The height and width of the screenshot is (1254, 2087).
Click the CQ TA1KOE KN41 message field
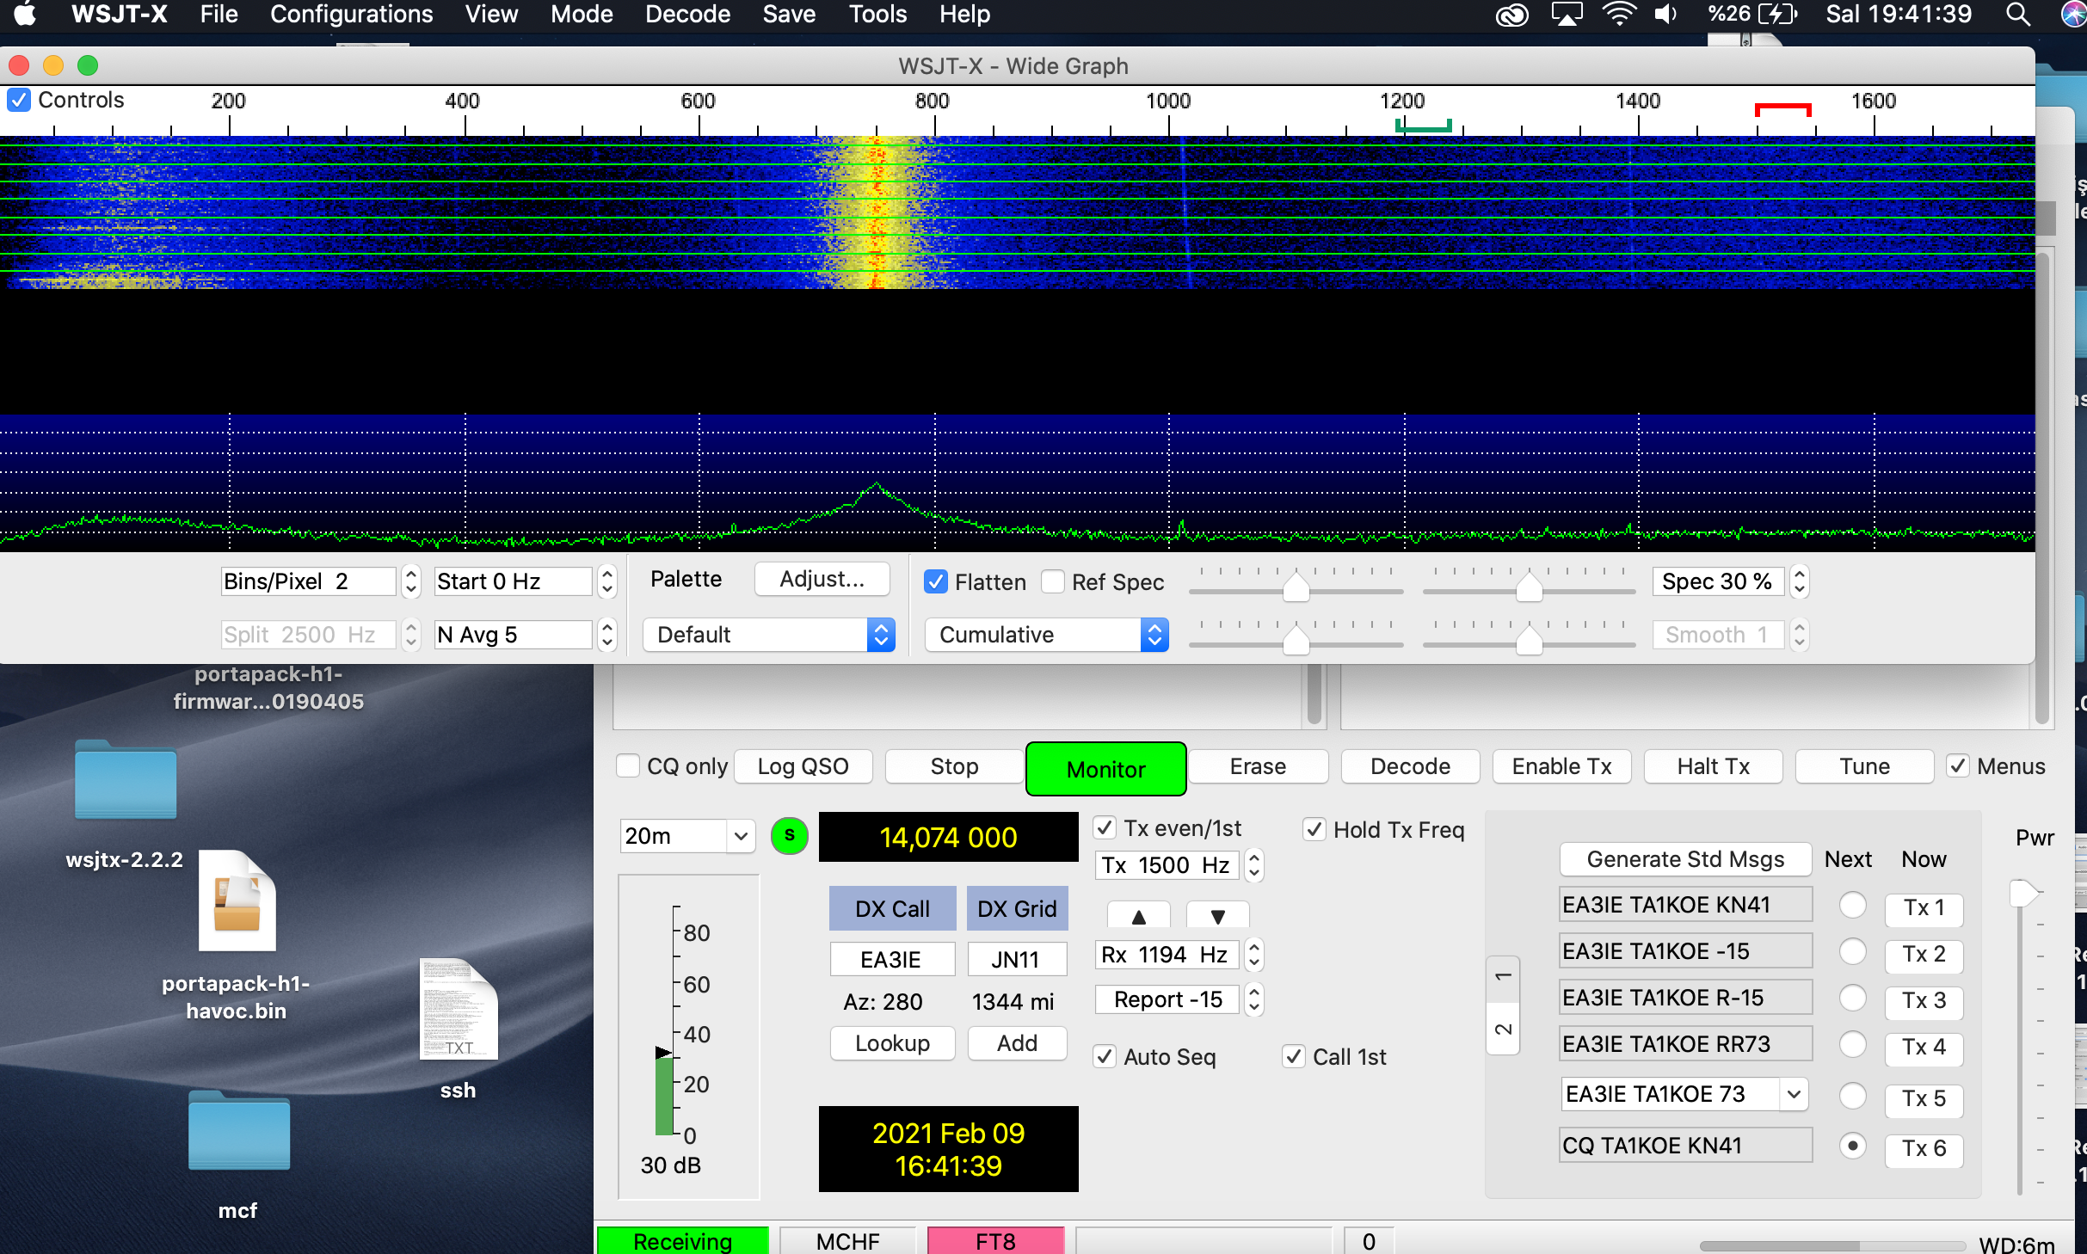1685,1146
